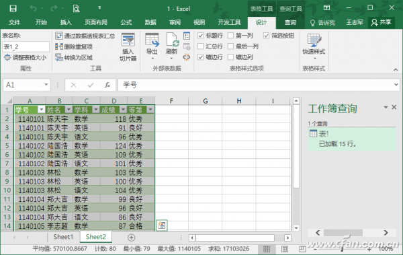Open the 学科 column filter dropdown
Image resolution: width=403 pixels, height=255 pixels.
click(96, 110)
